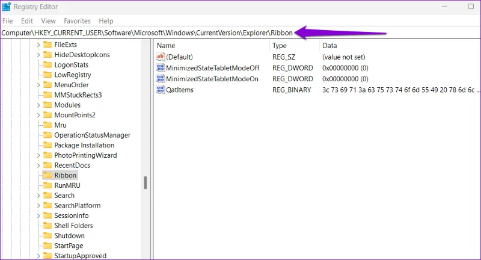Select the HideDesktopIcons folder icon
Screen dimensions: 481x260
tap(47, 55)
